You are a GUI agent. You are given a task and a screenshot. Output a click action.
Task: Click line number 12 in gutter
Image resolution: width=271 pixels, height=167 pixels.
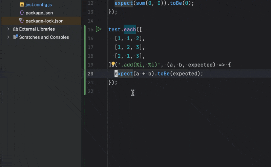pos(90,3)
